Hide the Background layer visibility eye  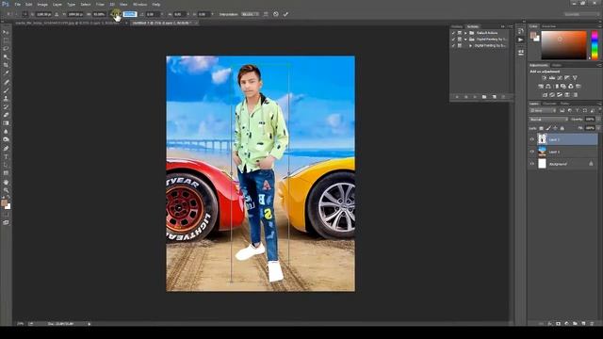pyautogui.click(x=532, y=164)
